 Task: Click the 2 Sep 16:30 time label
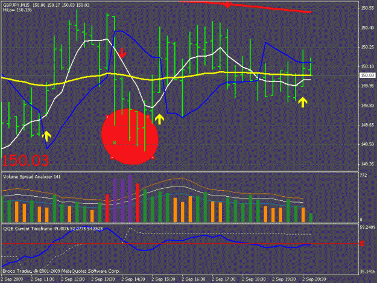pyautogui.click(x=194, y=279)
